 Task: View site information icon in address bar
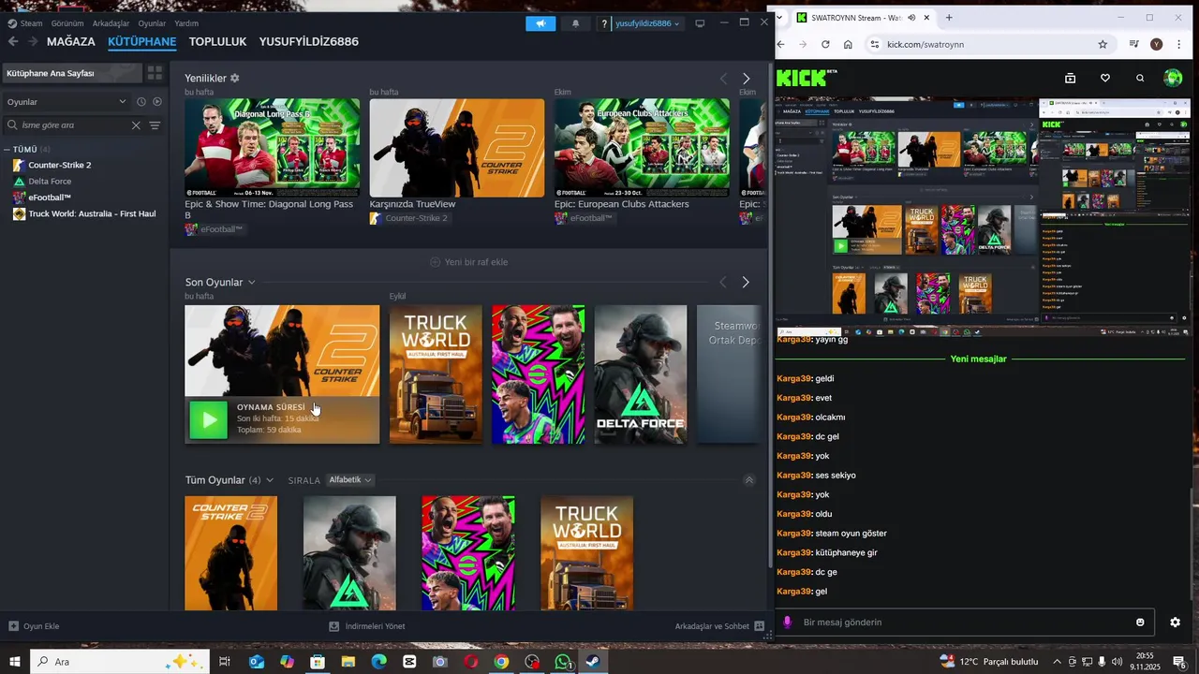pos(875,44)
